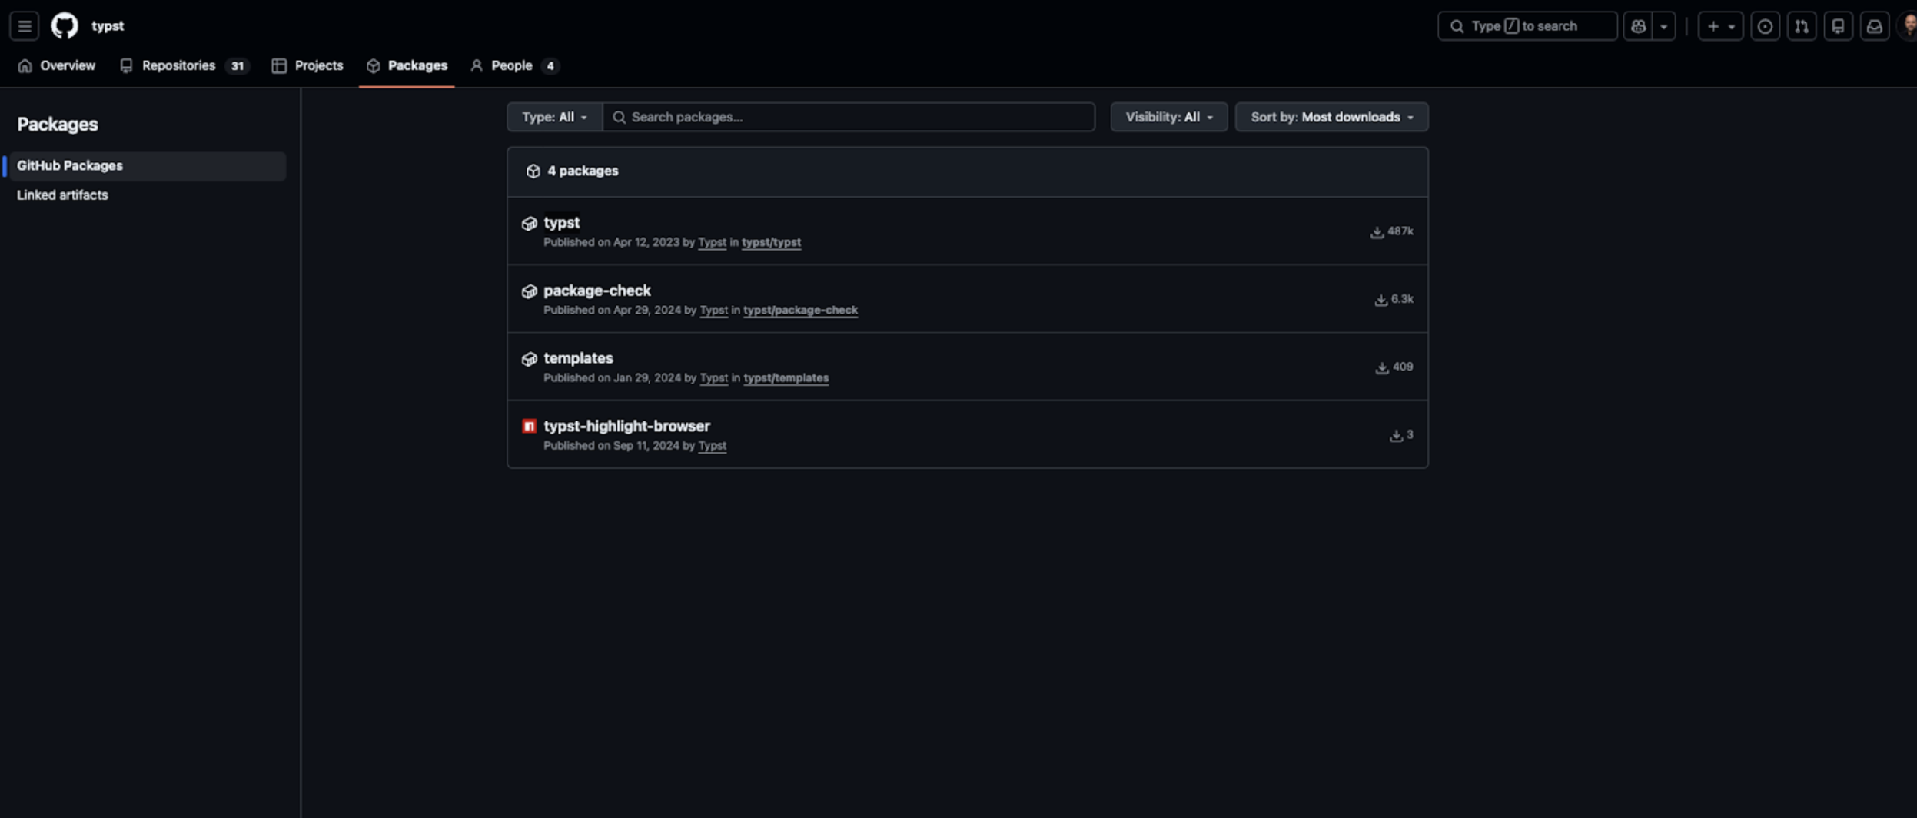
Task: Click the Repositories icon in top header
Action: tap(1838, 26)
